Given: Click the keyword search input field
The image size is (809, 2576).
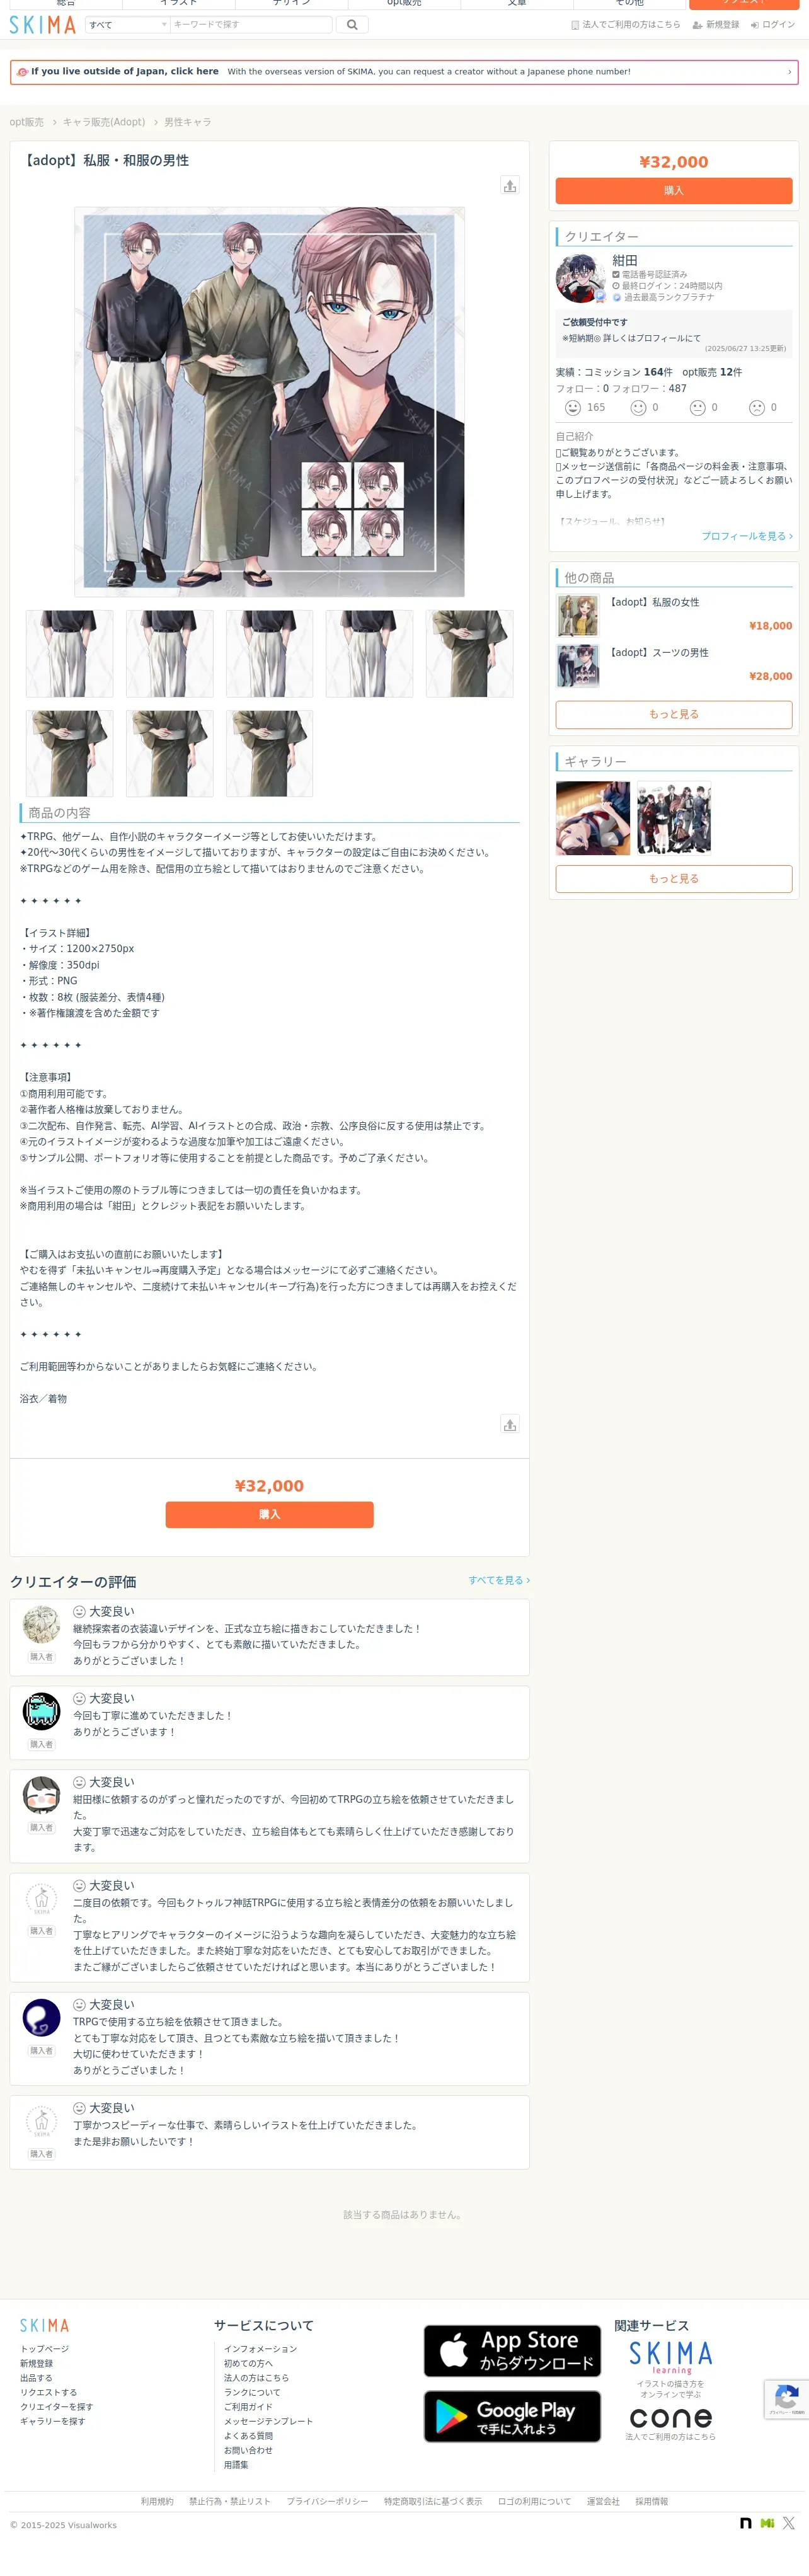Looking at the screenshot, I should point(250,25).
